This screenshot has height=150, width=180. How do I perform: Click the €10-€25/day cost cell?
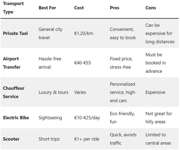tap(87, 118)
